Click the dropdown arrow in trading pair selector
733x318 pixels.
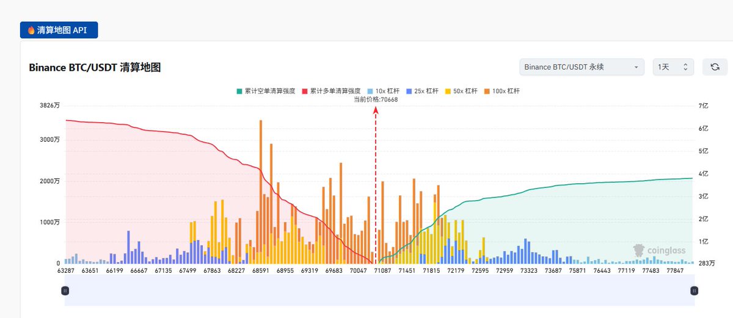(x=636, y=67)
